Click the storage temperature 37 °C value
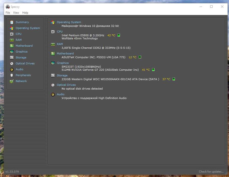 (166, 79)
